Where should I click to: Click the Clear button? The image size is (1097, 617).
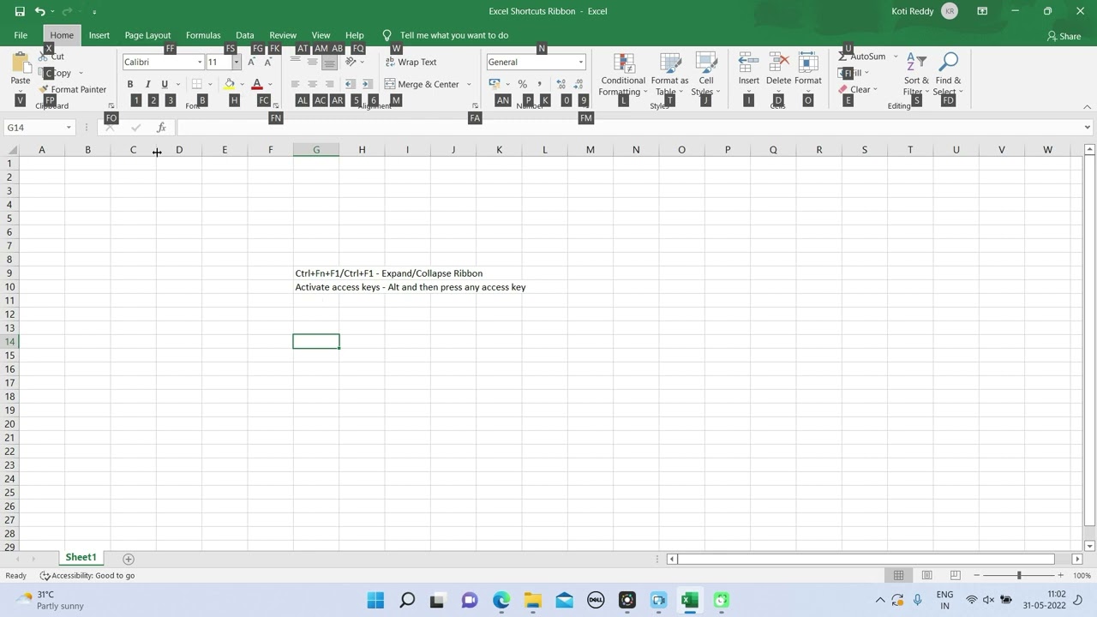coord(854,89)
